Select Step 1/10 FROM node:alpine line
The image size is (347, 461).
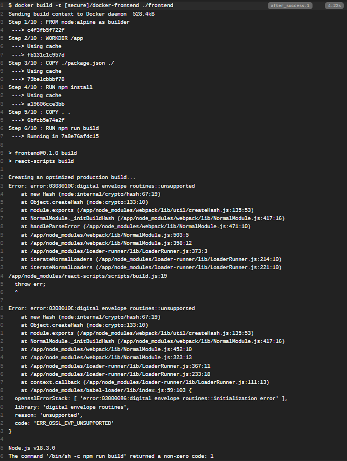[68, 22]
